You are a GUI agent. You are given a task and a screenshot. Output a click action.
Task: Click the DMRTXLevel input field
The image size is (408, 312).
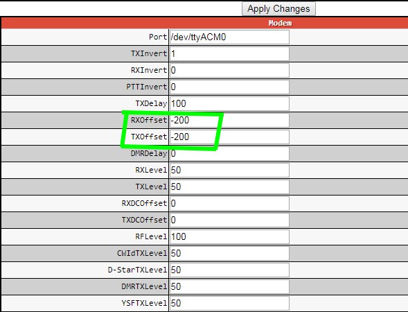coord(229,287)
